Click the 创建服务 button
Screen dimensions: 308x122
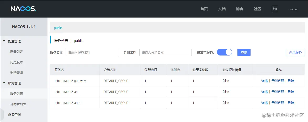[295, 52]
